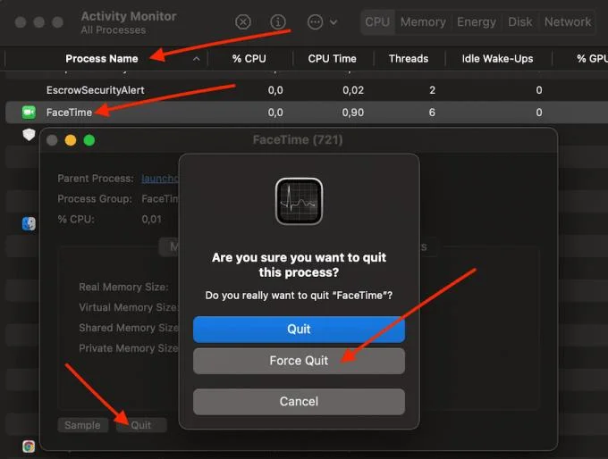
Task: Sort by Threads column header
Action: [409, 58]
